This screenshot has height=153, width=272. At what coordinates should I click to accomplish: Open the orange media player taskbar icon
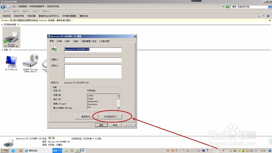pyautogui.click(x=72, y=151)
